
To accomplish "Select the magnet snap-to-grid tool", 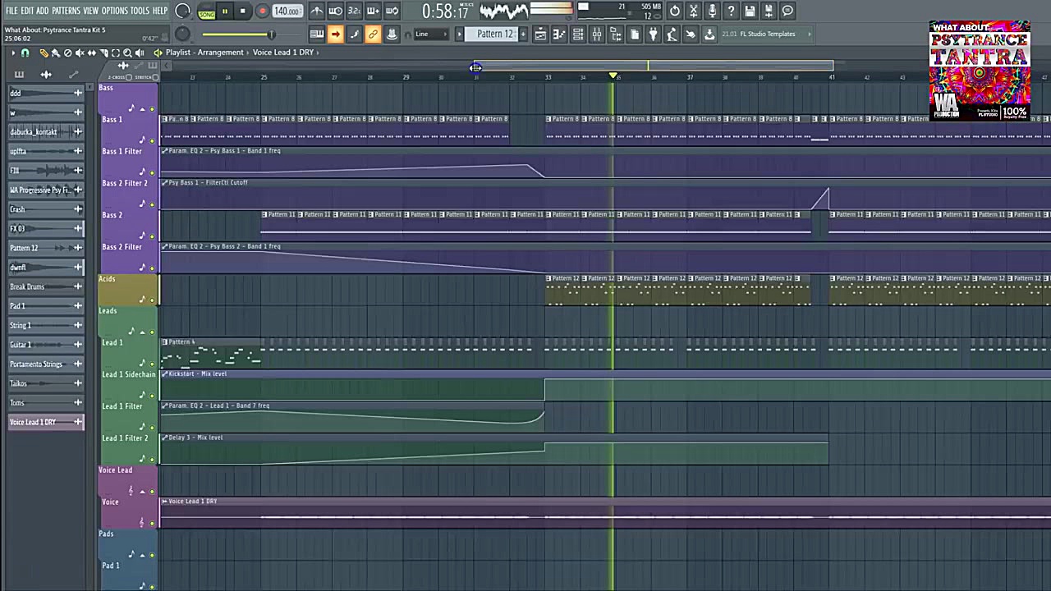I will pyautogui.click(x=25, y=52).
